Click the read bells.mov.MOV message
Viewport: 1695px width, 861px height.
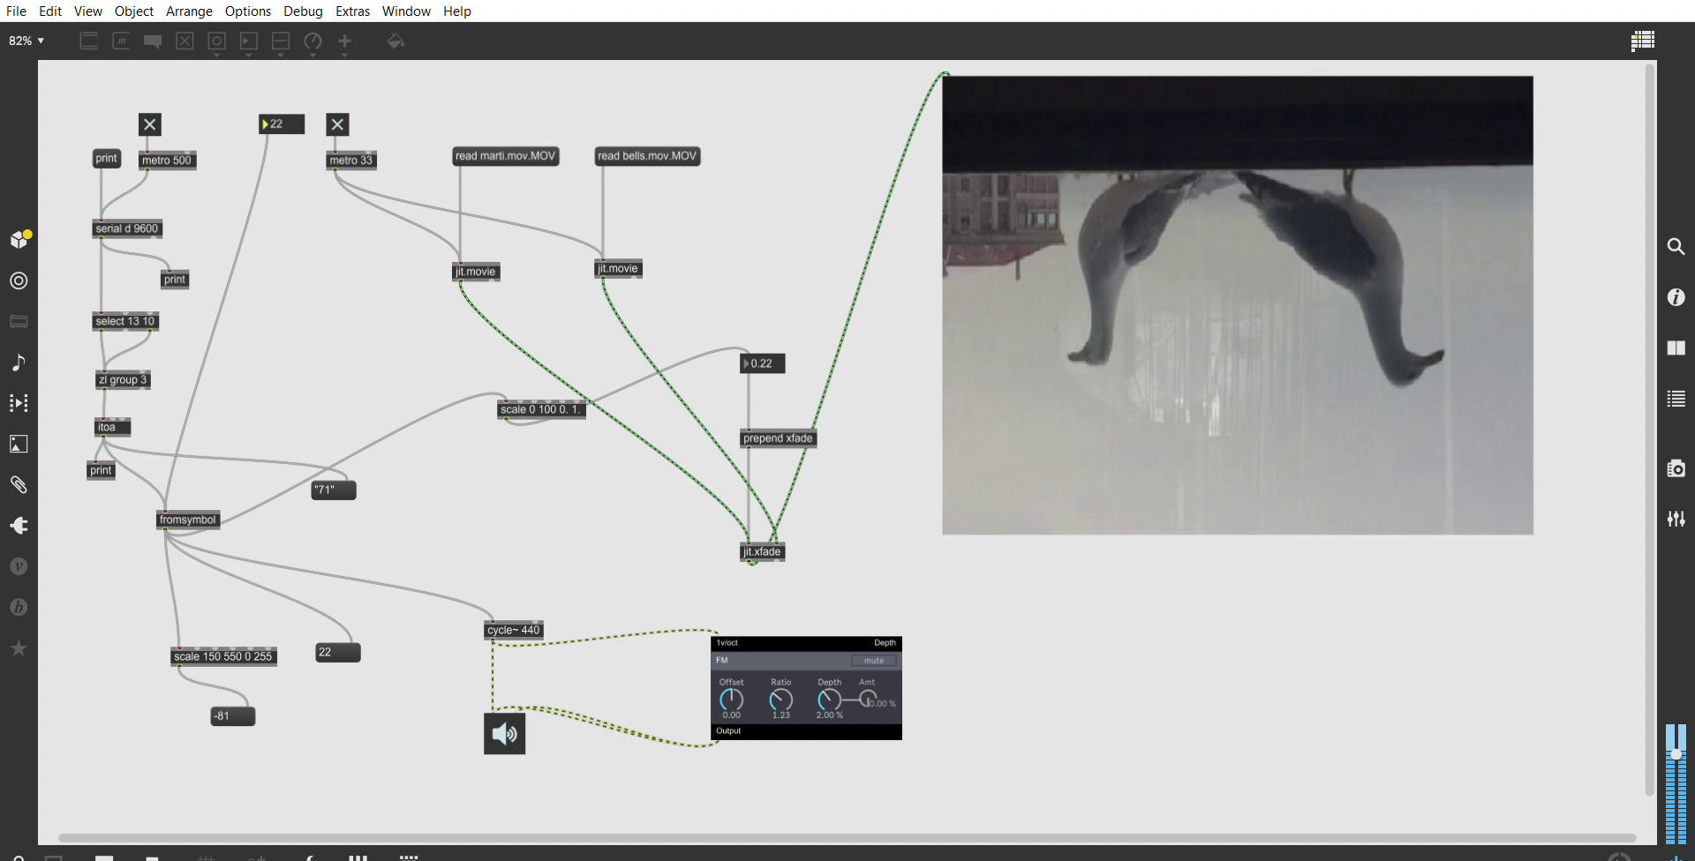(647, 156)
